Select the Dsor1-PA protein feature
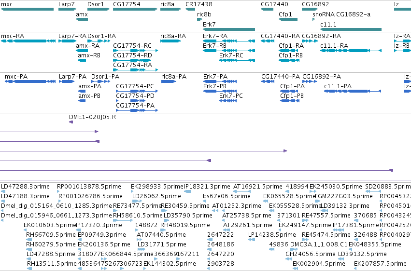This screenshot has width=411, height=271. (x=100, y=81)
